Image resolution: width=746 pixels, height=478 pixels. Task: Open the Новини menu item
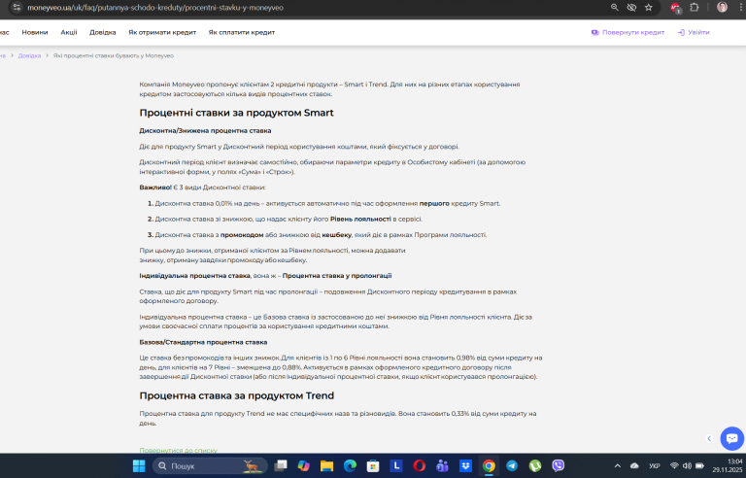tap(35, 32)
